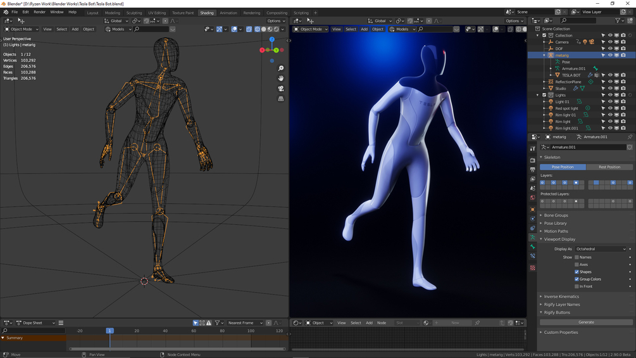Expand the Inverse Kinematics panel

click(561, 297)
